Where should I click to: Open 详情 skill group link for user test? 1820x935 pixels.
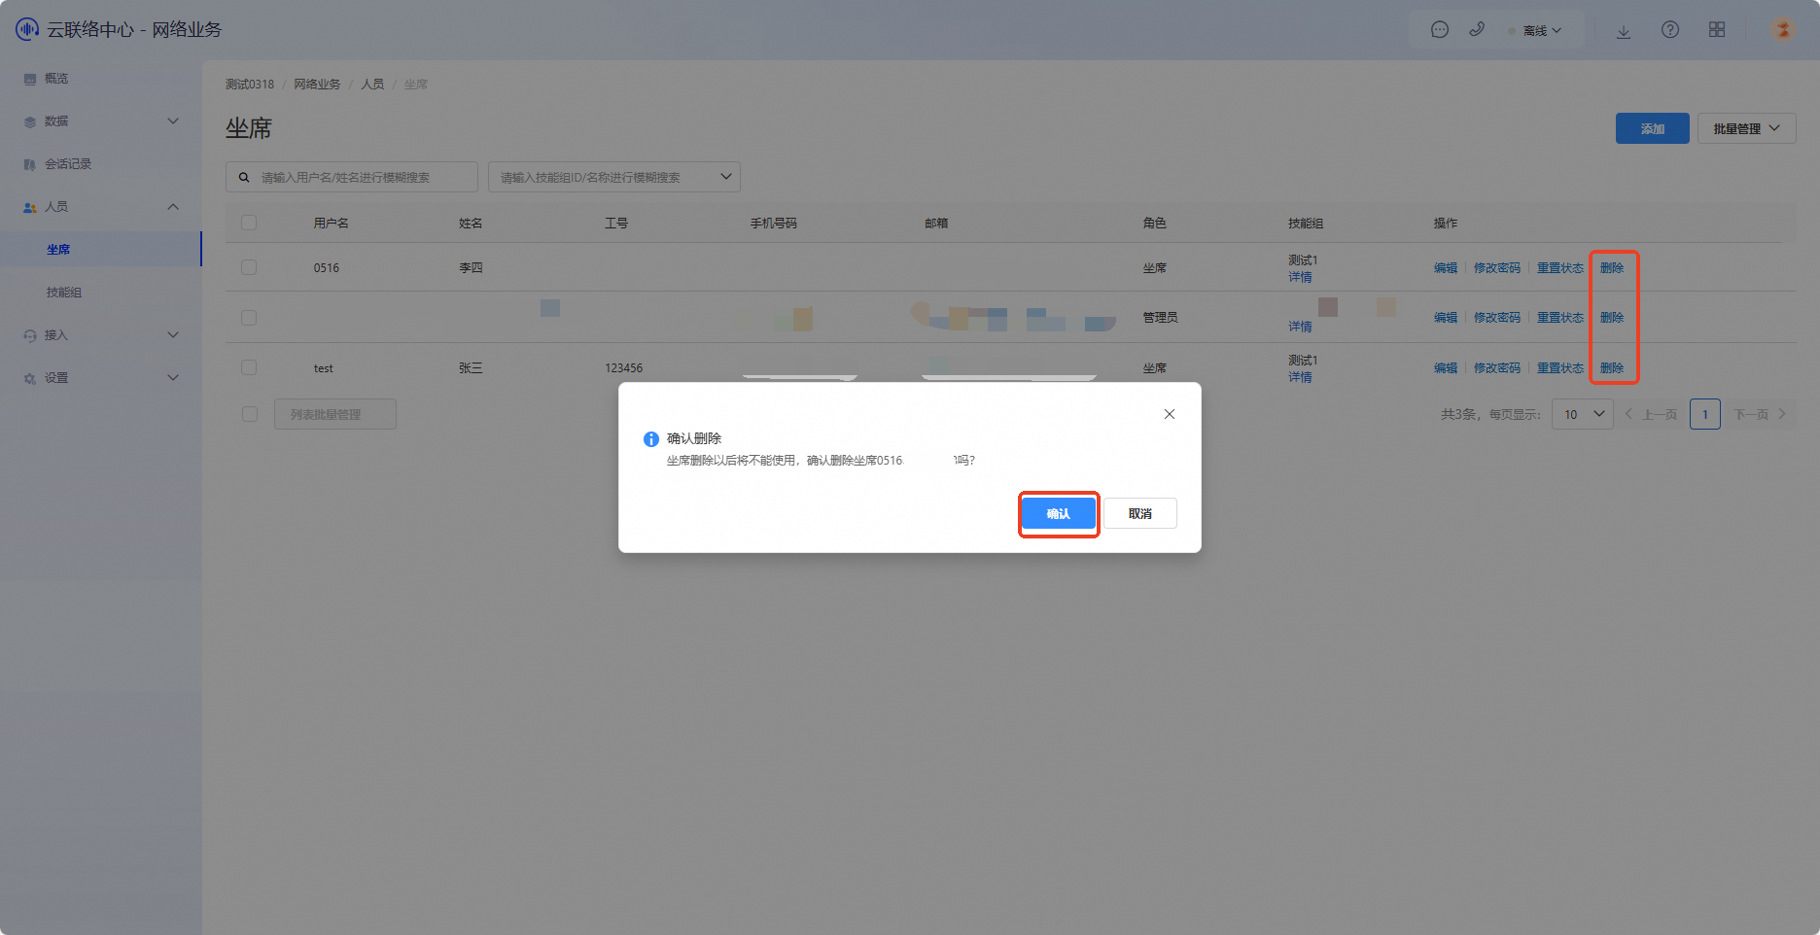pos(1300,377)
